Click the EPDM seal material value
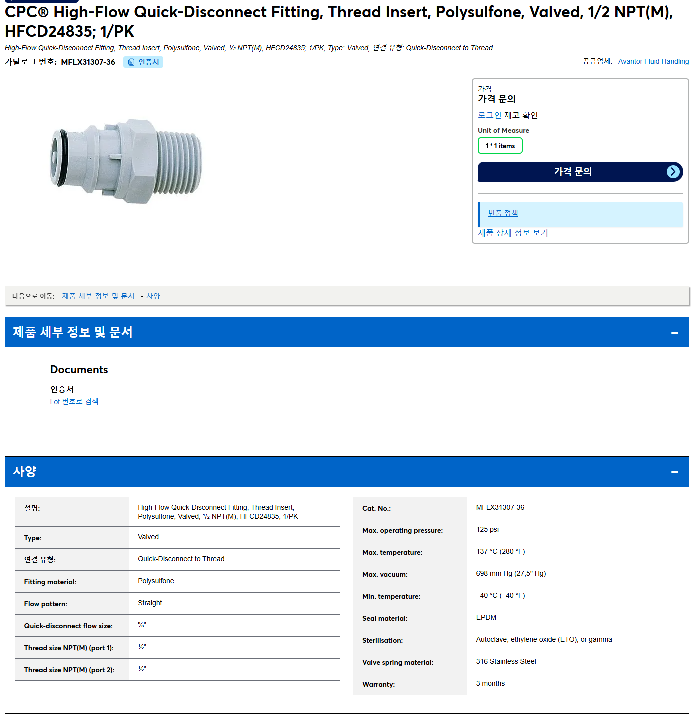 (x=486, y=618)
